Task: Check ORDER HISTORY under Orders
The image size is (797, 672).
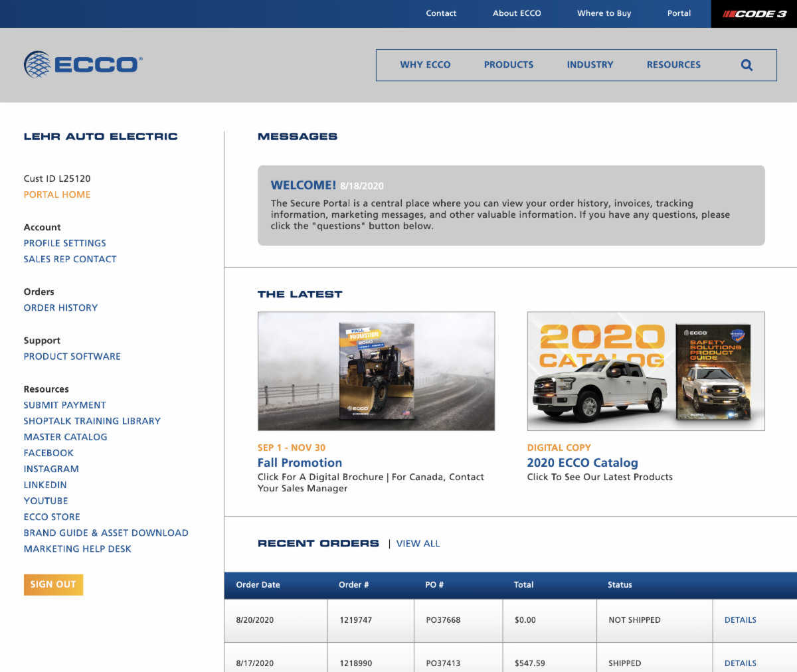Action: click(x=60, y=307)
